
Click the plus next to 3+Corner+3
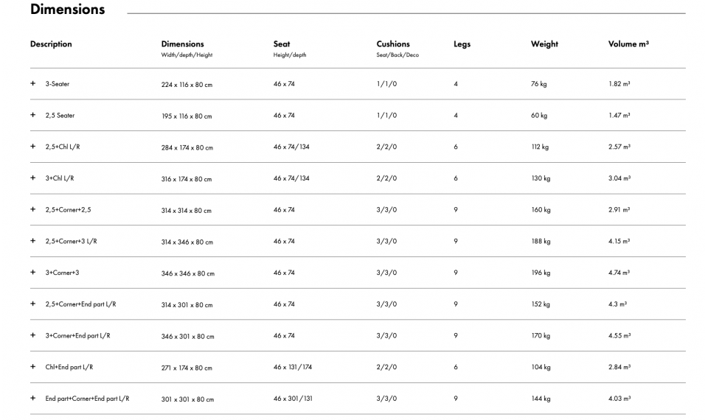32,273
